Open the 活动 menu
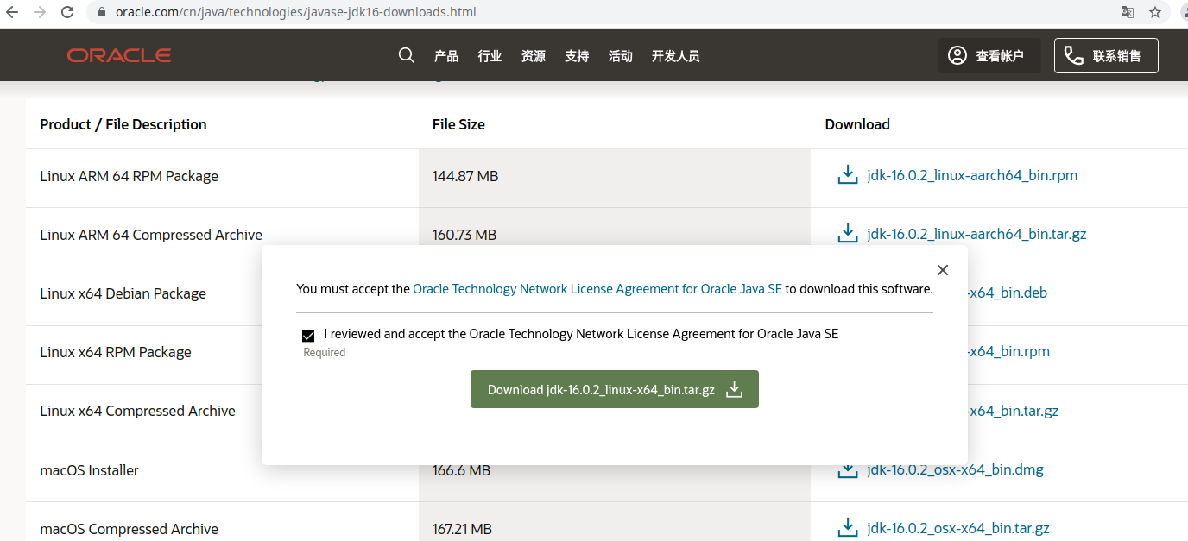The width and height of the screenshot is (1188, 541). tap(621, 56)
